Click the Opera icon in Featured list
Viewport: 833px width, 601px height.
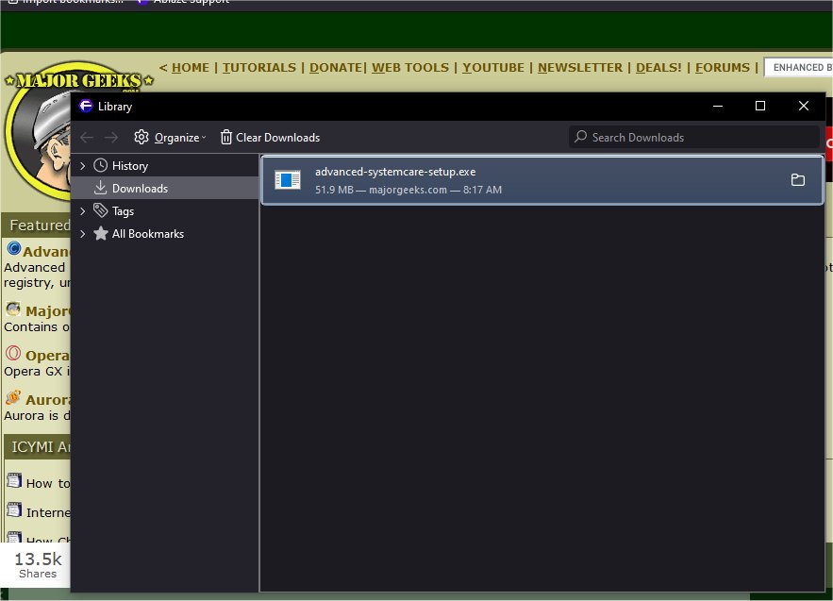point(13,354)
